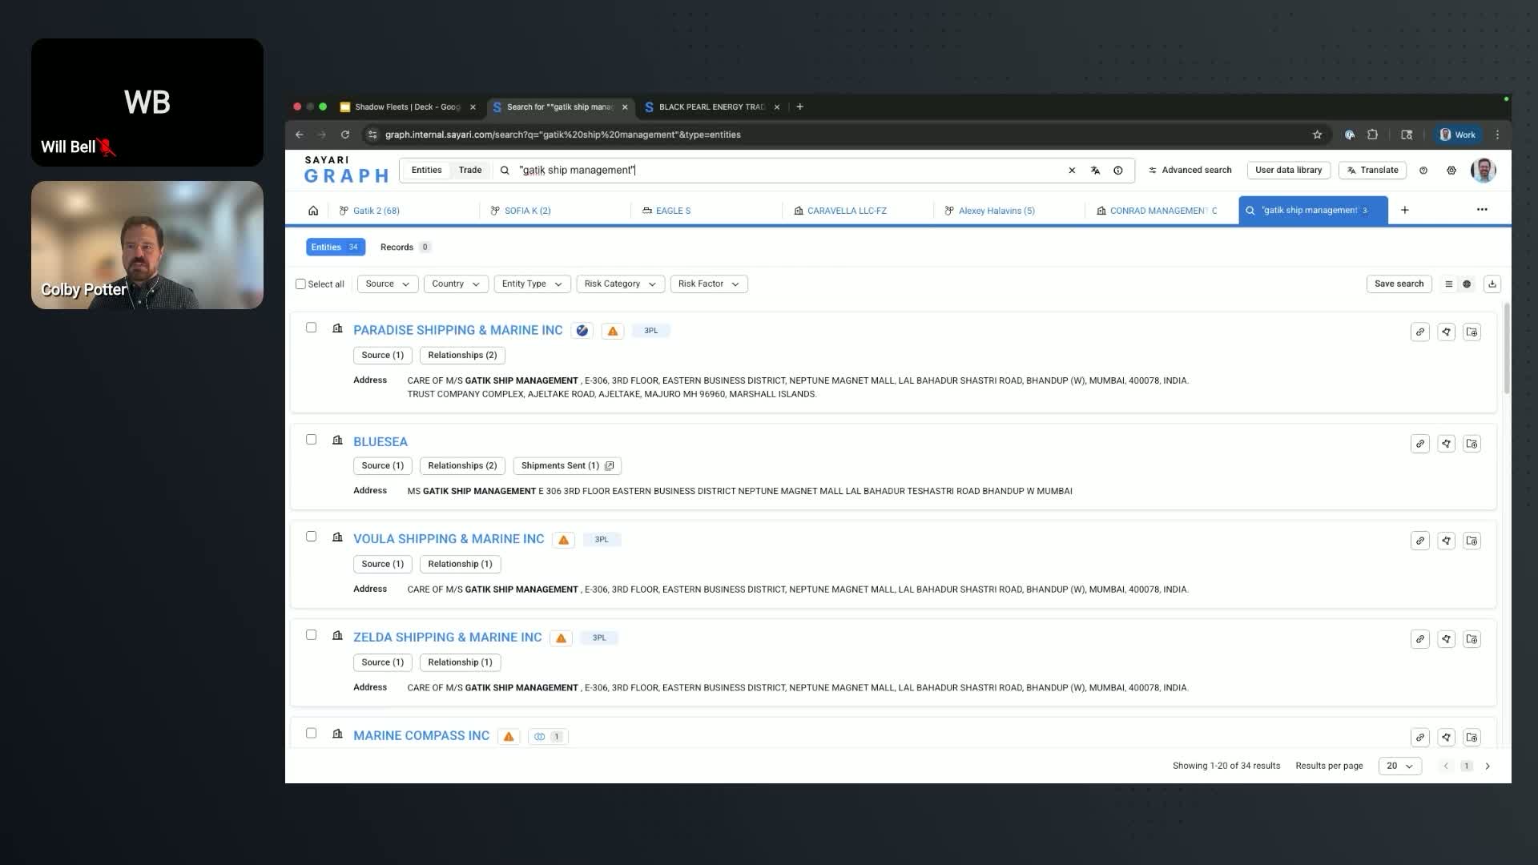Open Advanced search
This screenshot has height=865, width=1538.
(x=1190, y=171)
